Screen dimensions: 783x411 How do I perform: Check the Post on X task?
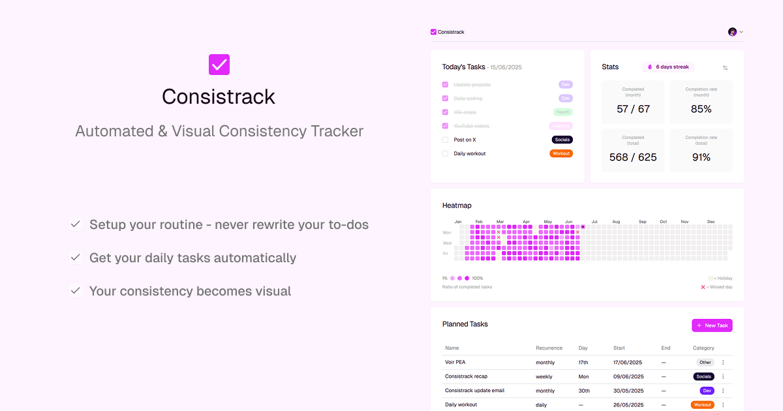(445, 140)
